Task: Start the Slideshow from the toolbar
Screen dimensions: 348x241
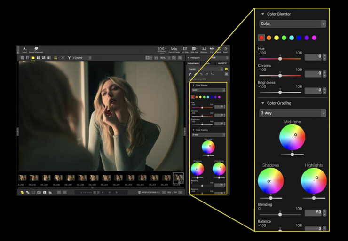Action: [204, 49]
